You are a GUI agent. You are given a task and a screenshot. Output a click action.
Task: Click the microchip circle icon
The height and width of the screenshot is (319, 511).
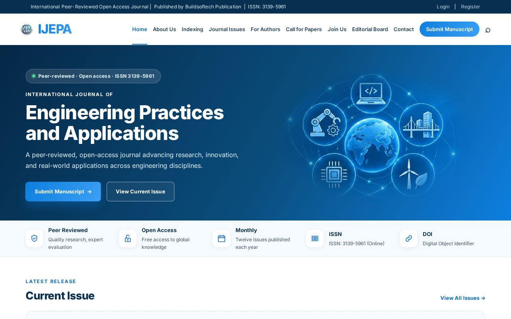(334, 174)
